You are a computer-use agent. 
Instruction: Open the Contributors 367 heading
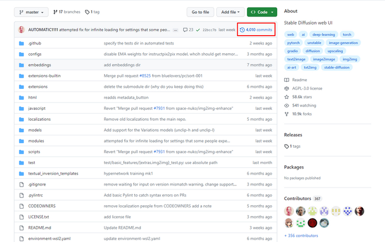(302, 199)
